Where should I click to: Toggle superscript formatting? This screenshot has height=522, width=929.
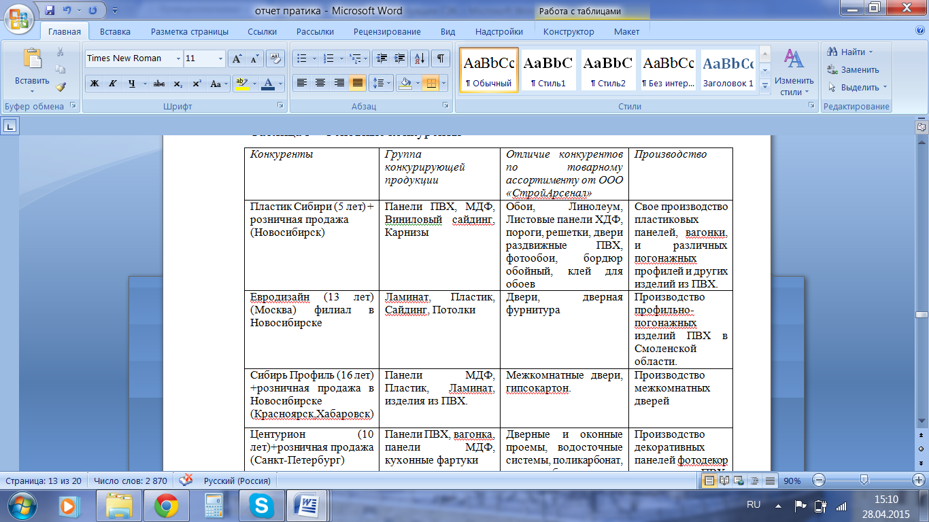pyautogui.click(x=197, y=84)
